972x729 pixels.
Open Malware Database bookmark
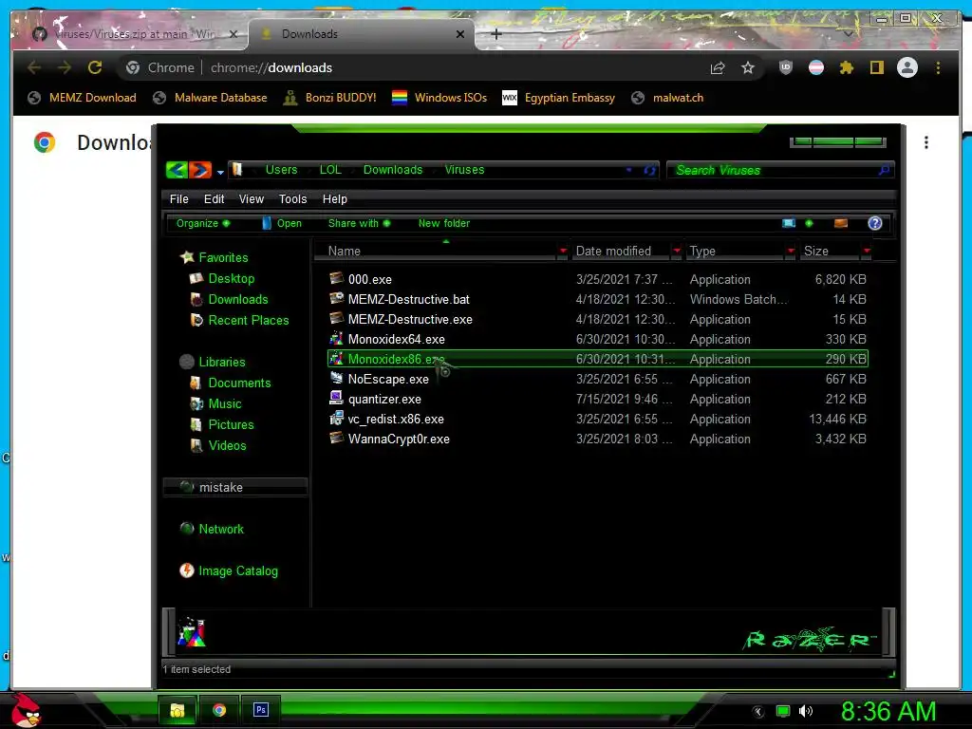pyautogui.click(x=211, y=98)
